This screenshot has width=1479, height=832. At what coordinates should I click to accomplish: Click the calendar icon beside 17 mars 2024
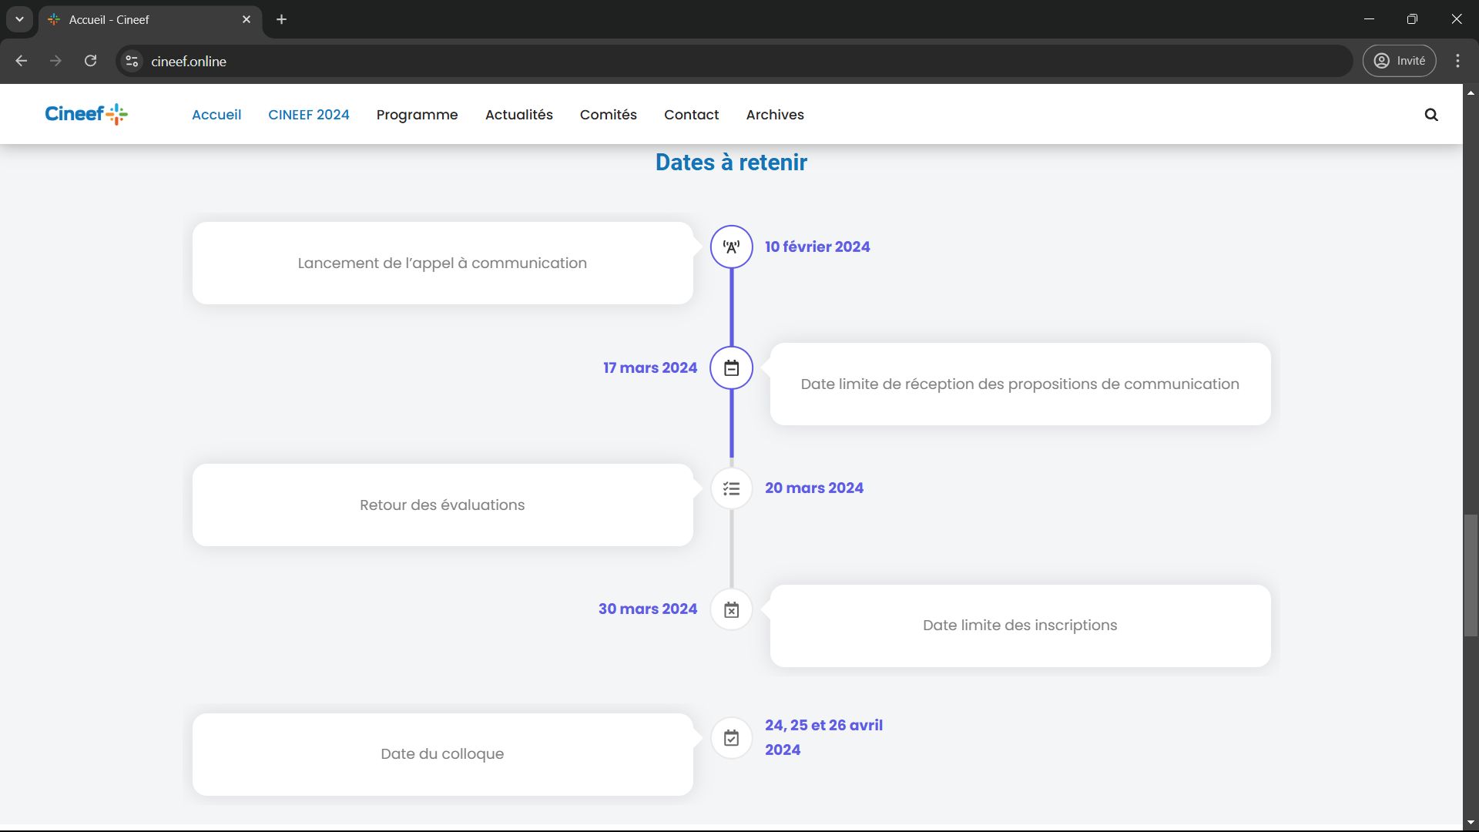[x=732, y=367]
